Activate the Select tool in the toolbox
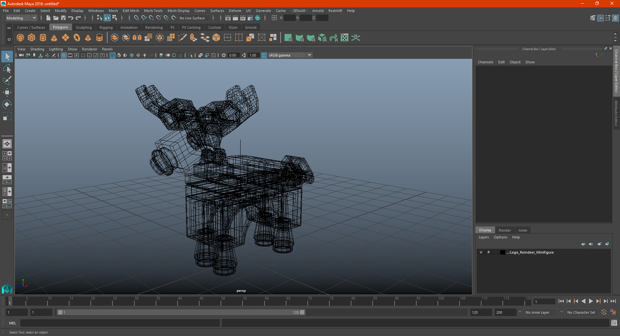This screenshot has width=620, height=336. tap(7, 57)
